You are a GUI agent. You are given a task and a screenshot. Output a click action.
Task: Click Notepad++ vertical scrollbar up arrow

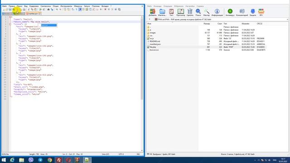tap(142, 17)
